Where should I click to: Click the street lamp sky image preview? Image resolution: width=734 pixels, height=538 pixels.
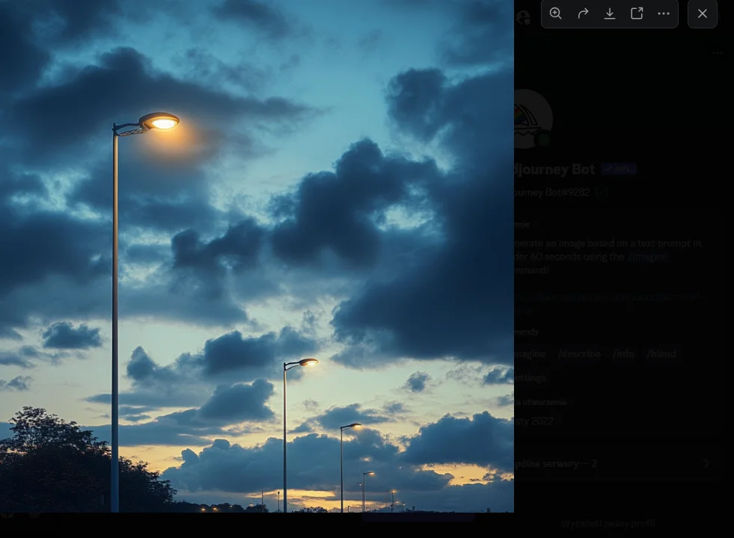point(257,256)
